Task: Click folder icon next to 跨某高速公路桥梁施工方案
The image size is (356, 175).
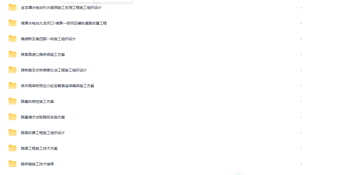Action: tap(13, 55)
